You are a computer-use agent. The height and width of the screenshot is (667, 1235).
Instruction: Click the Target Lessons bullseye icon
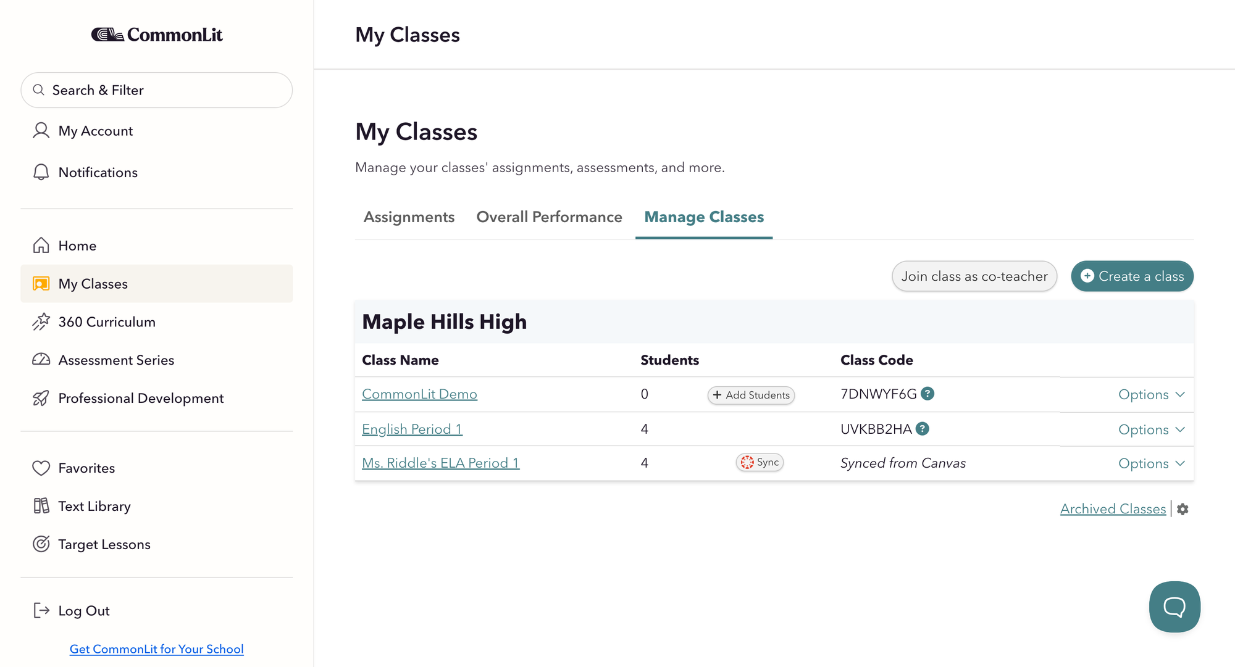click(41, 544)
